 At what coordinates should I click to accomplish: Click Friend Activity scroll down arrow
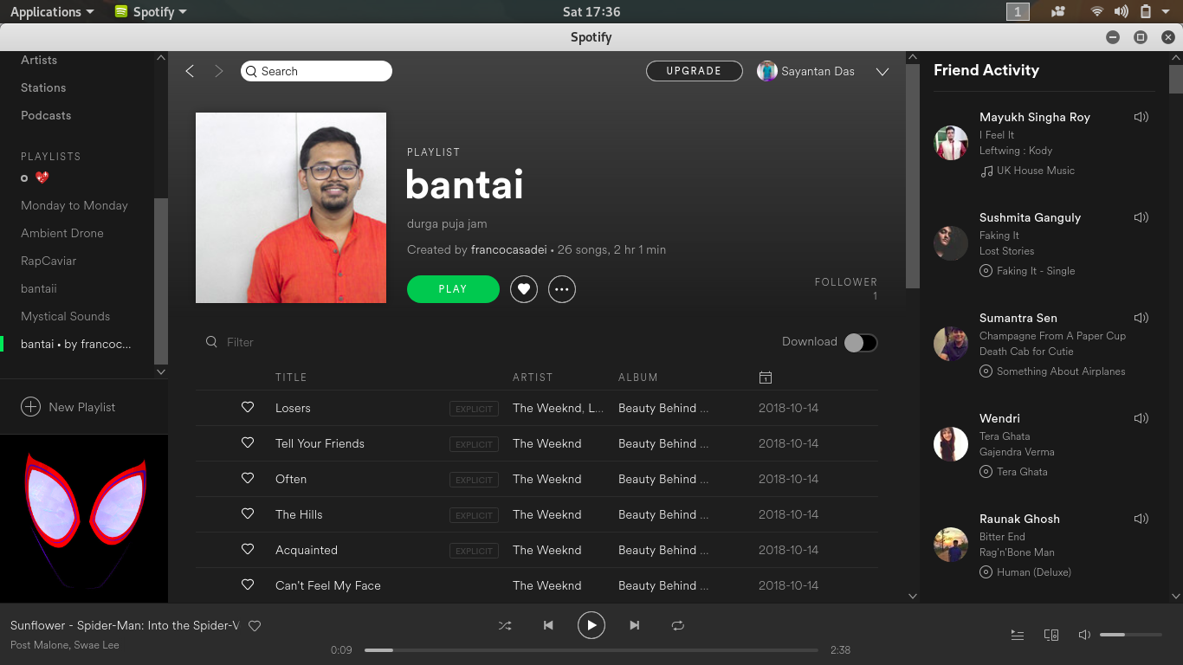pos(1175,596)
